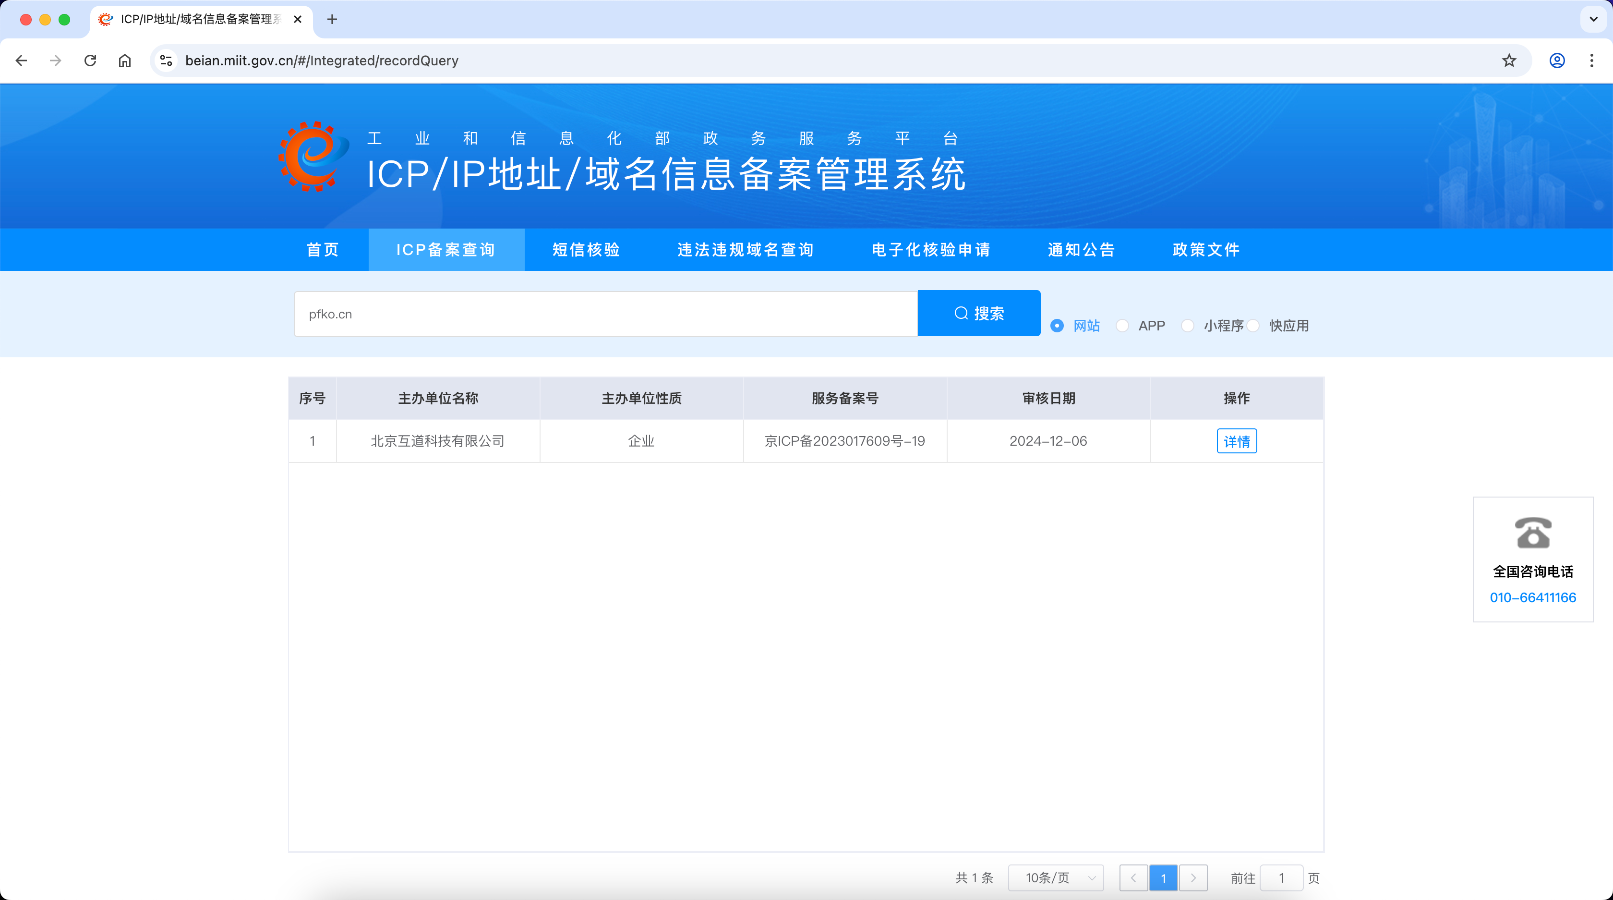This screenshot has width=1613, height=900.
Task: Expand the 10条/页 page size dropdown
Action: click(x=1056, y=878)
